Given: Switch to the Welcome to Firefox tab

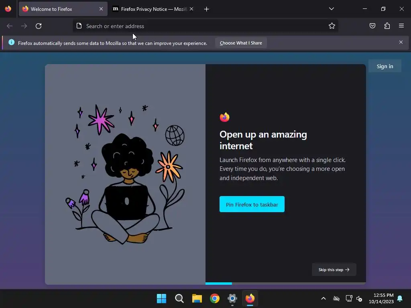Looking at the screenshot, I should coord(63,9).
